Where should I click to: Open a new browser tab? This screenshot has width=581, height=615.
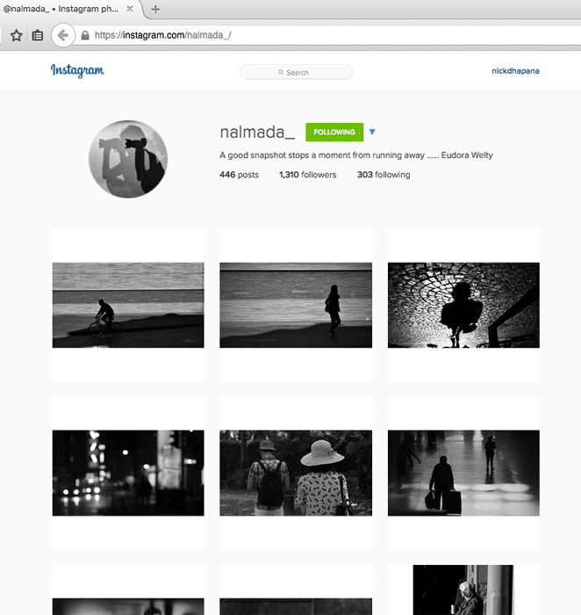(x=155, y=9)
